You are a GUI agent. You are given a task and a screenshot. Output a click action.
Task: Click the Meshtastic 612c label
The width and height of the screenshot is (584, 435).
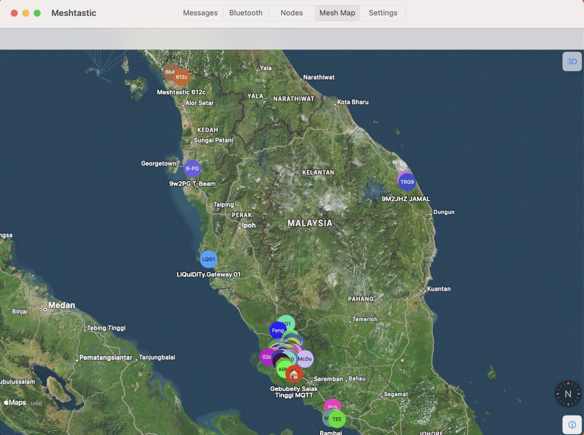pos(181,92)
